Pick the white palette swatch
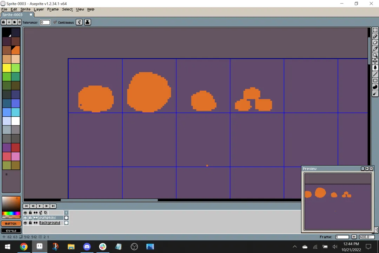This screenshot has width=379, height=253. click(x=15, y=121)
